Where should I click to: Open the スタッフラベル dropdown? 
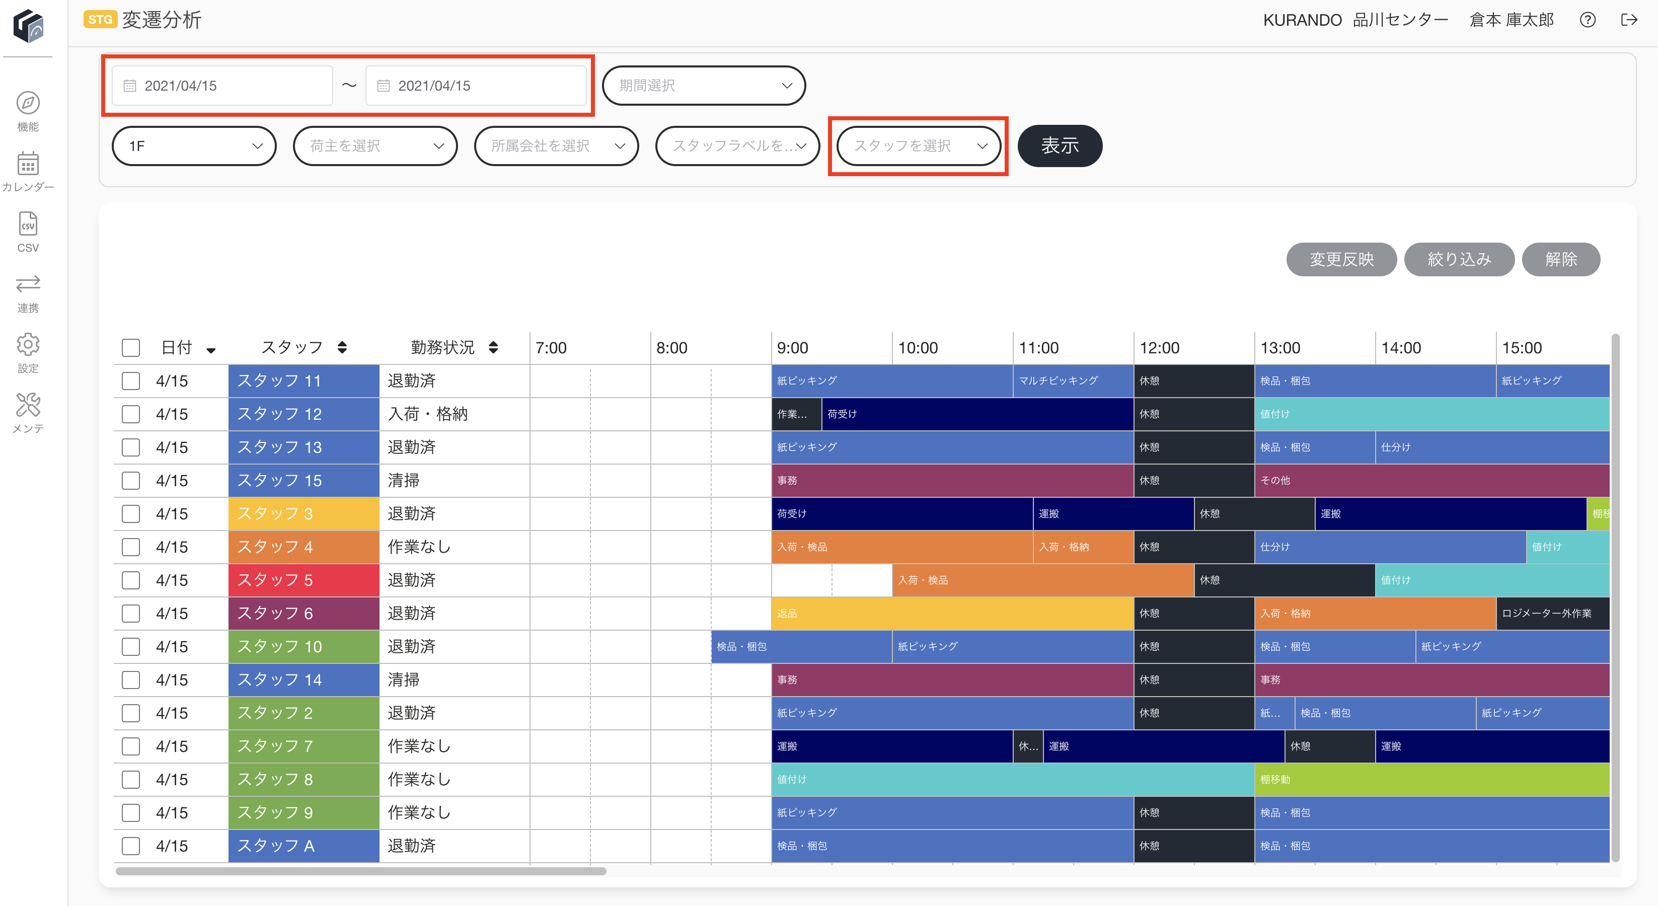click(737, 146)
